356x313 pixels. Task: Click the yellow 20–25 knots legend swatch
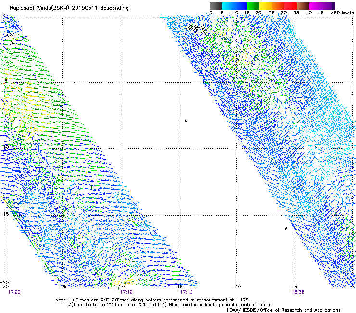[266, 6]
